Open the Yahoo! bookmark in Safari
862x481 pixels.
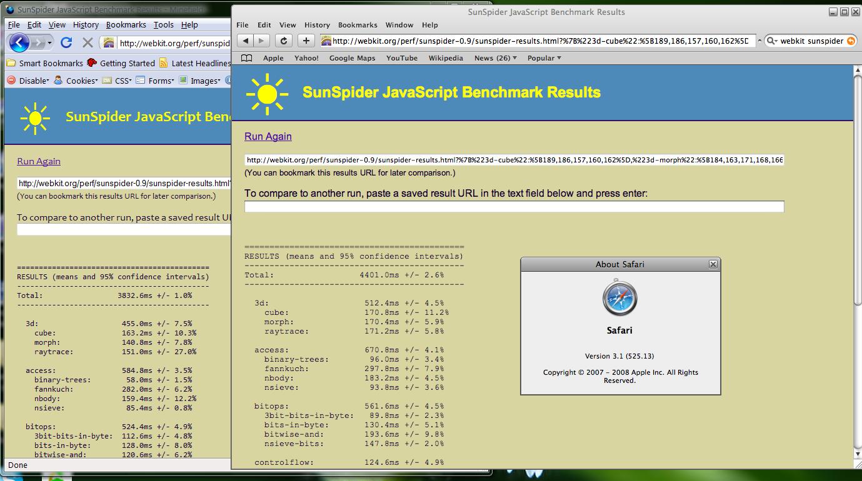306,58
